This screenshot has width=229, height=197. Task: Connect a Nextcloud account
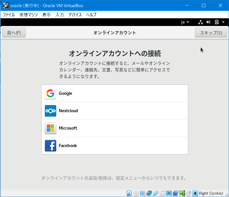pos(114,111)
